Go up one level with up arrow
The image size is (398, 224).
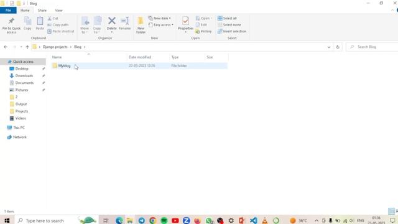[27, 47]
